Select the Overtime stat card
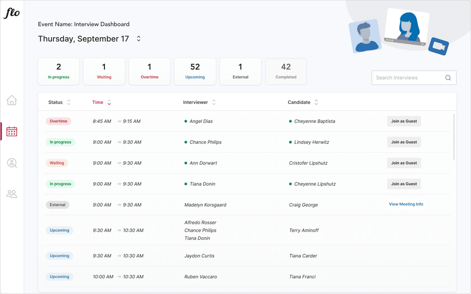The image size is (471, 294). [149, 72]
